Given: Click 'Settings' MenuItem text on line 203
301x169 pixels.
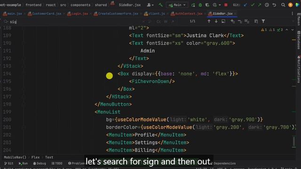Looking at the screenshot, I should (146, 143).
